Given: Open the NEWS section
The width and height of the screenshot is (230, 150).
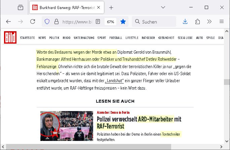Looking at the screenshot, I should (x=42, y=38).
